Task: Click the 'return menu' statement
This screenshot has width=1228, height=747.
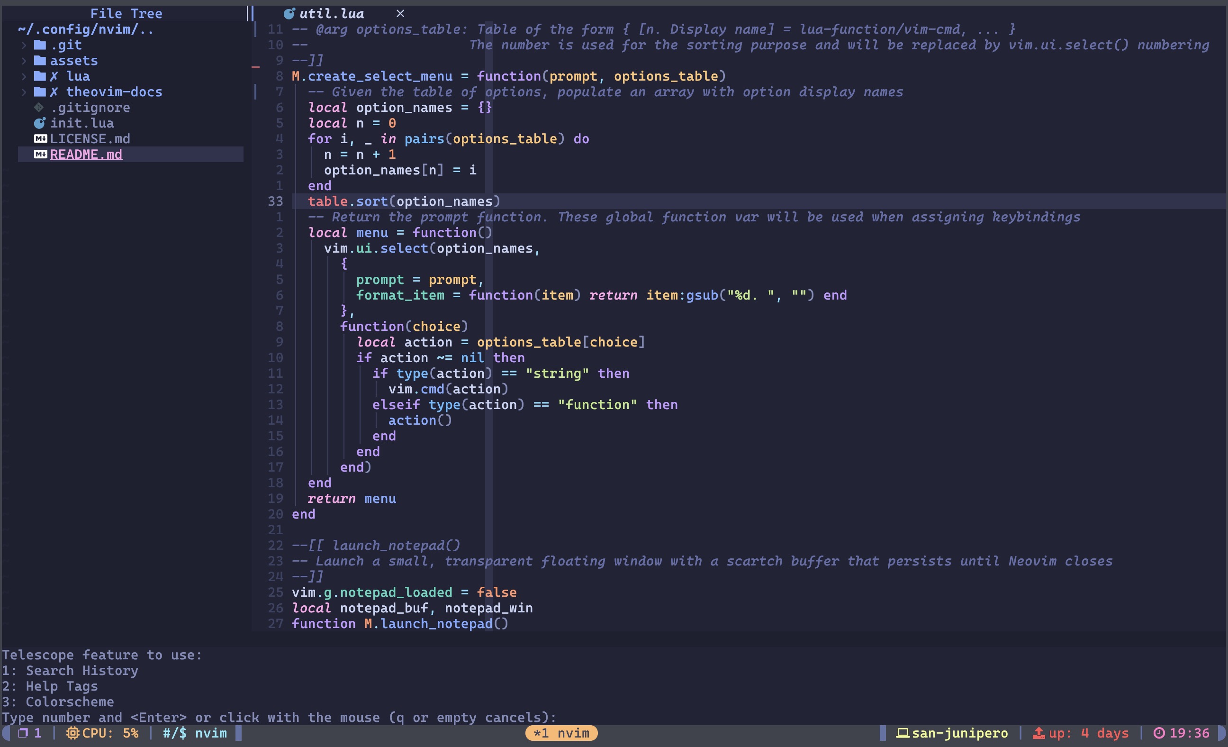Action: 352,499
